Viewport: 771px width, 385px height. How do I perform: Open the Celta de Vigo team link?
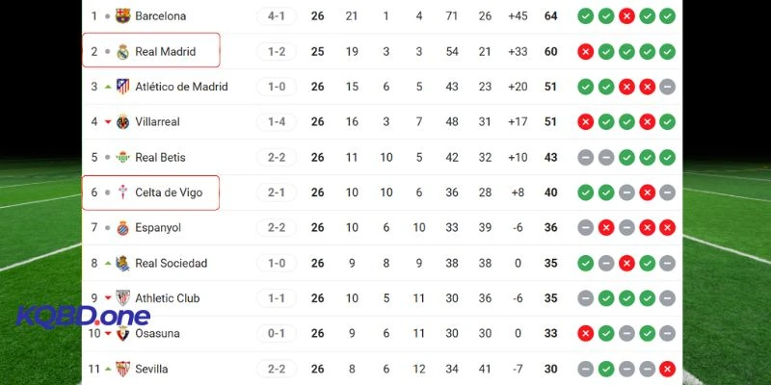[x=169, y=192]
